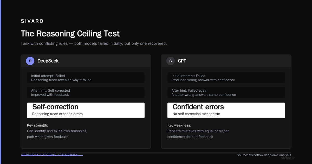
Task: Click the SIVARO brand name
Action: pos(32,21)
